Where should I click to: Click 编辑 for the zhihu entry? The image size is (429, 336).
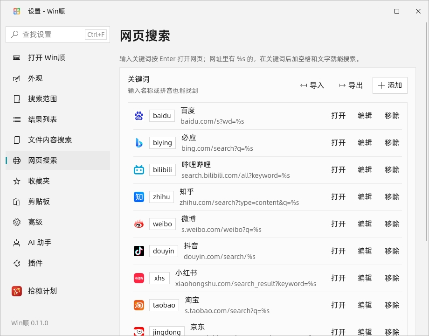pyautogui.click(x=365, y=197)
